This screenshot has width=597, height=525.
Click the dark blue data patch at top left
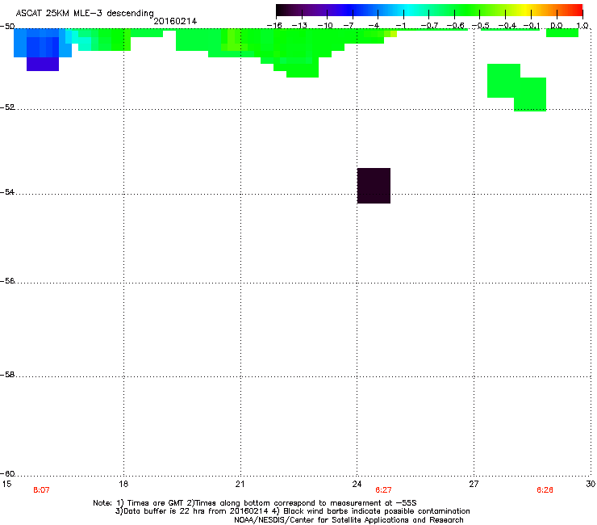pos(43,47)
